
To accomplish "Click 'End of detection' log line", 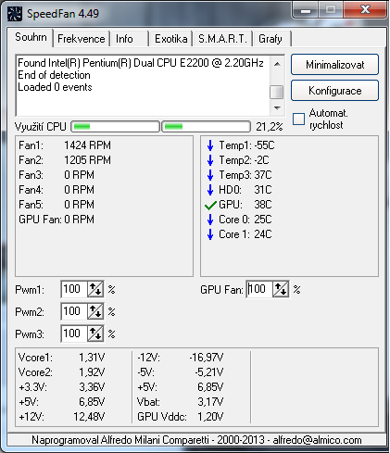I will 54,75.
